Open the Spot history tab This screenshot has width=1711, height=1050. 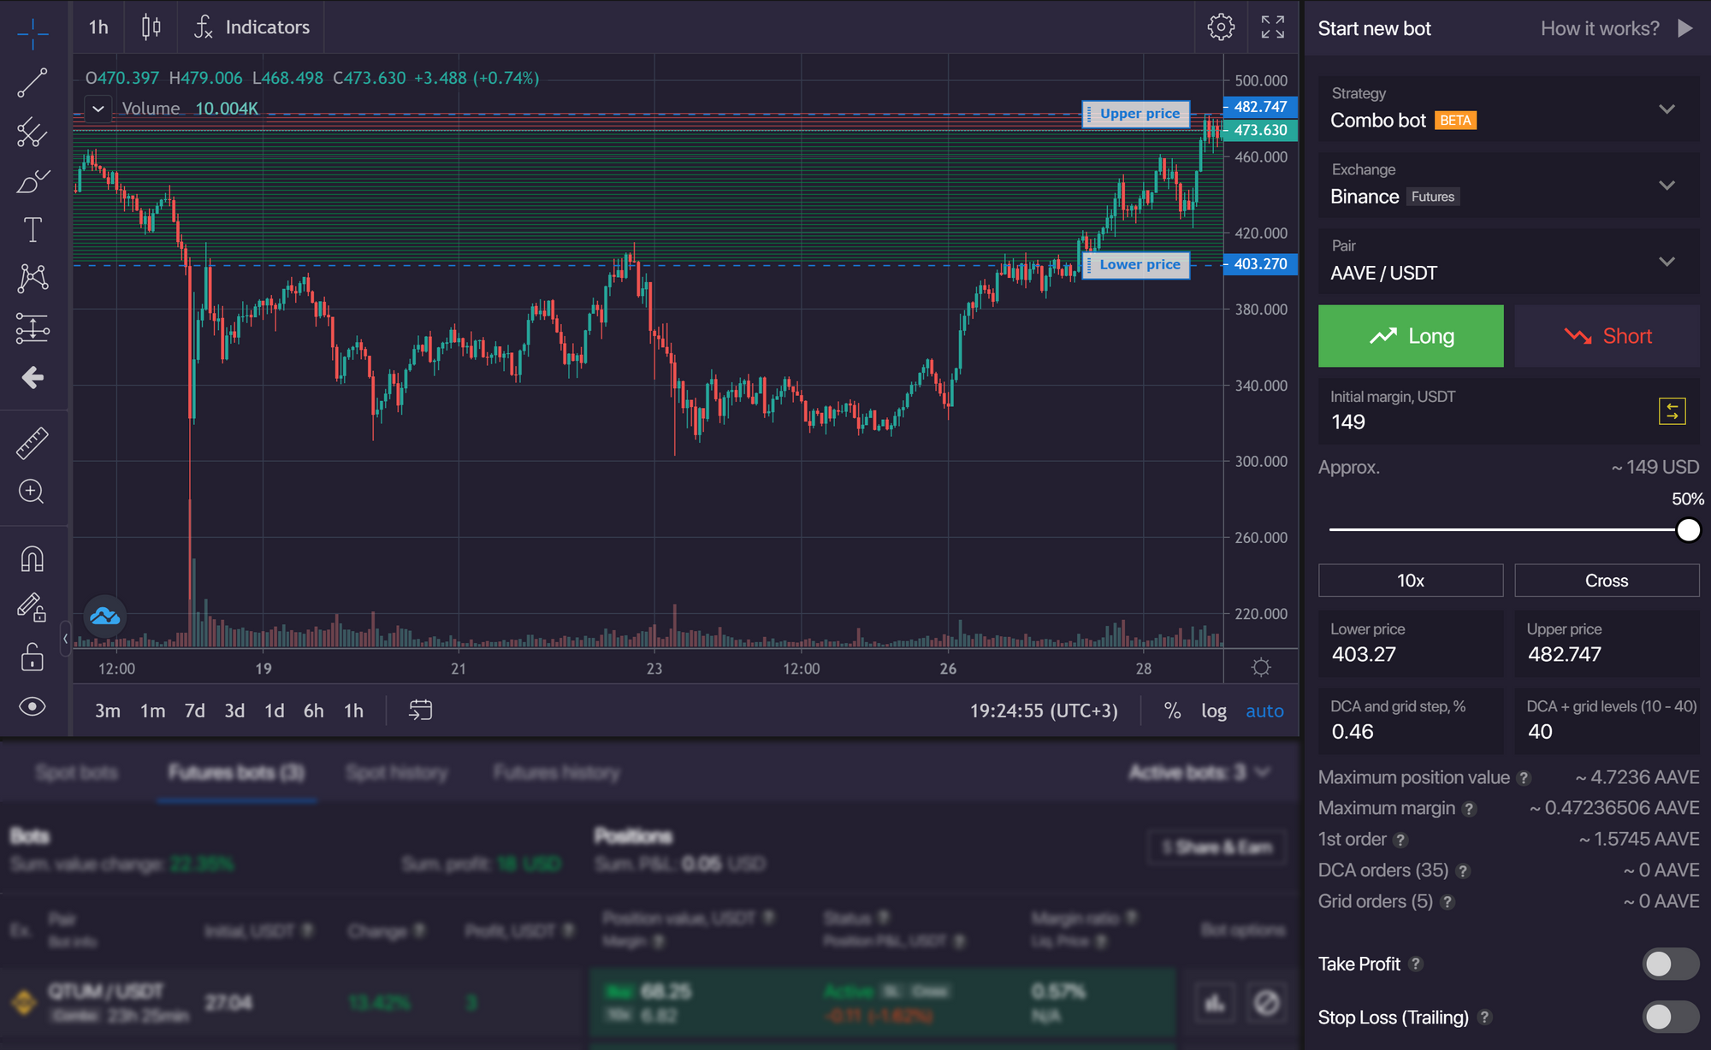tap(396, 773)
